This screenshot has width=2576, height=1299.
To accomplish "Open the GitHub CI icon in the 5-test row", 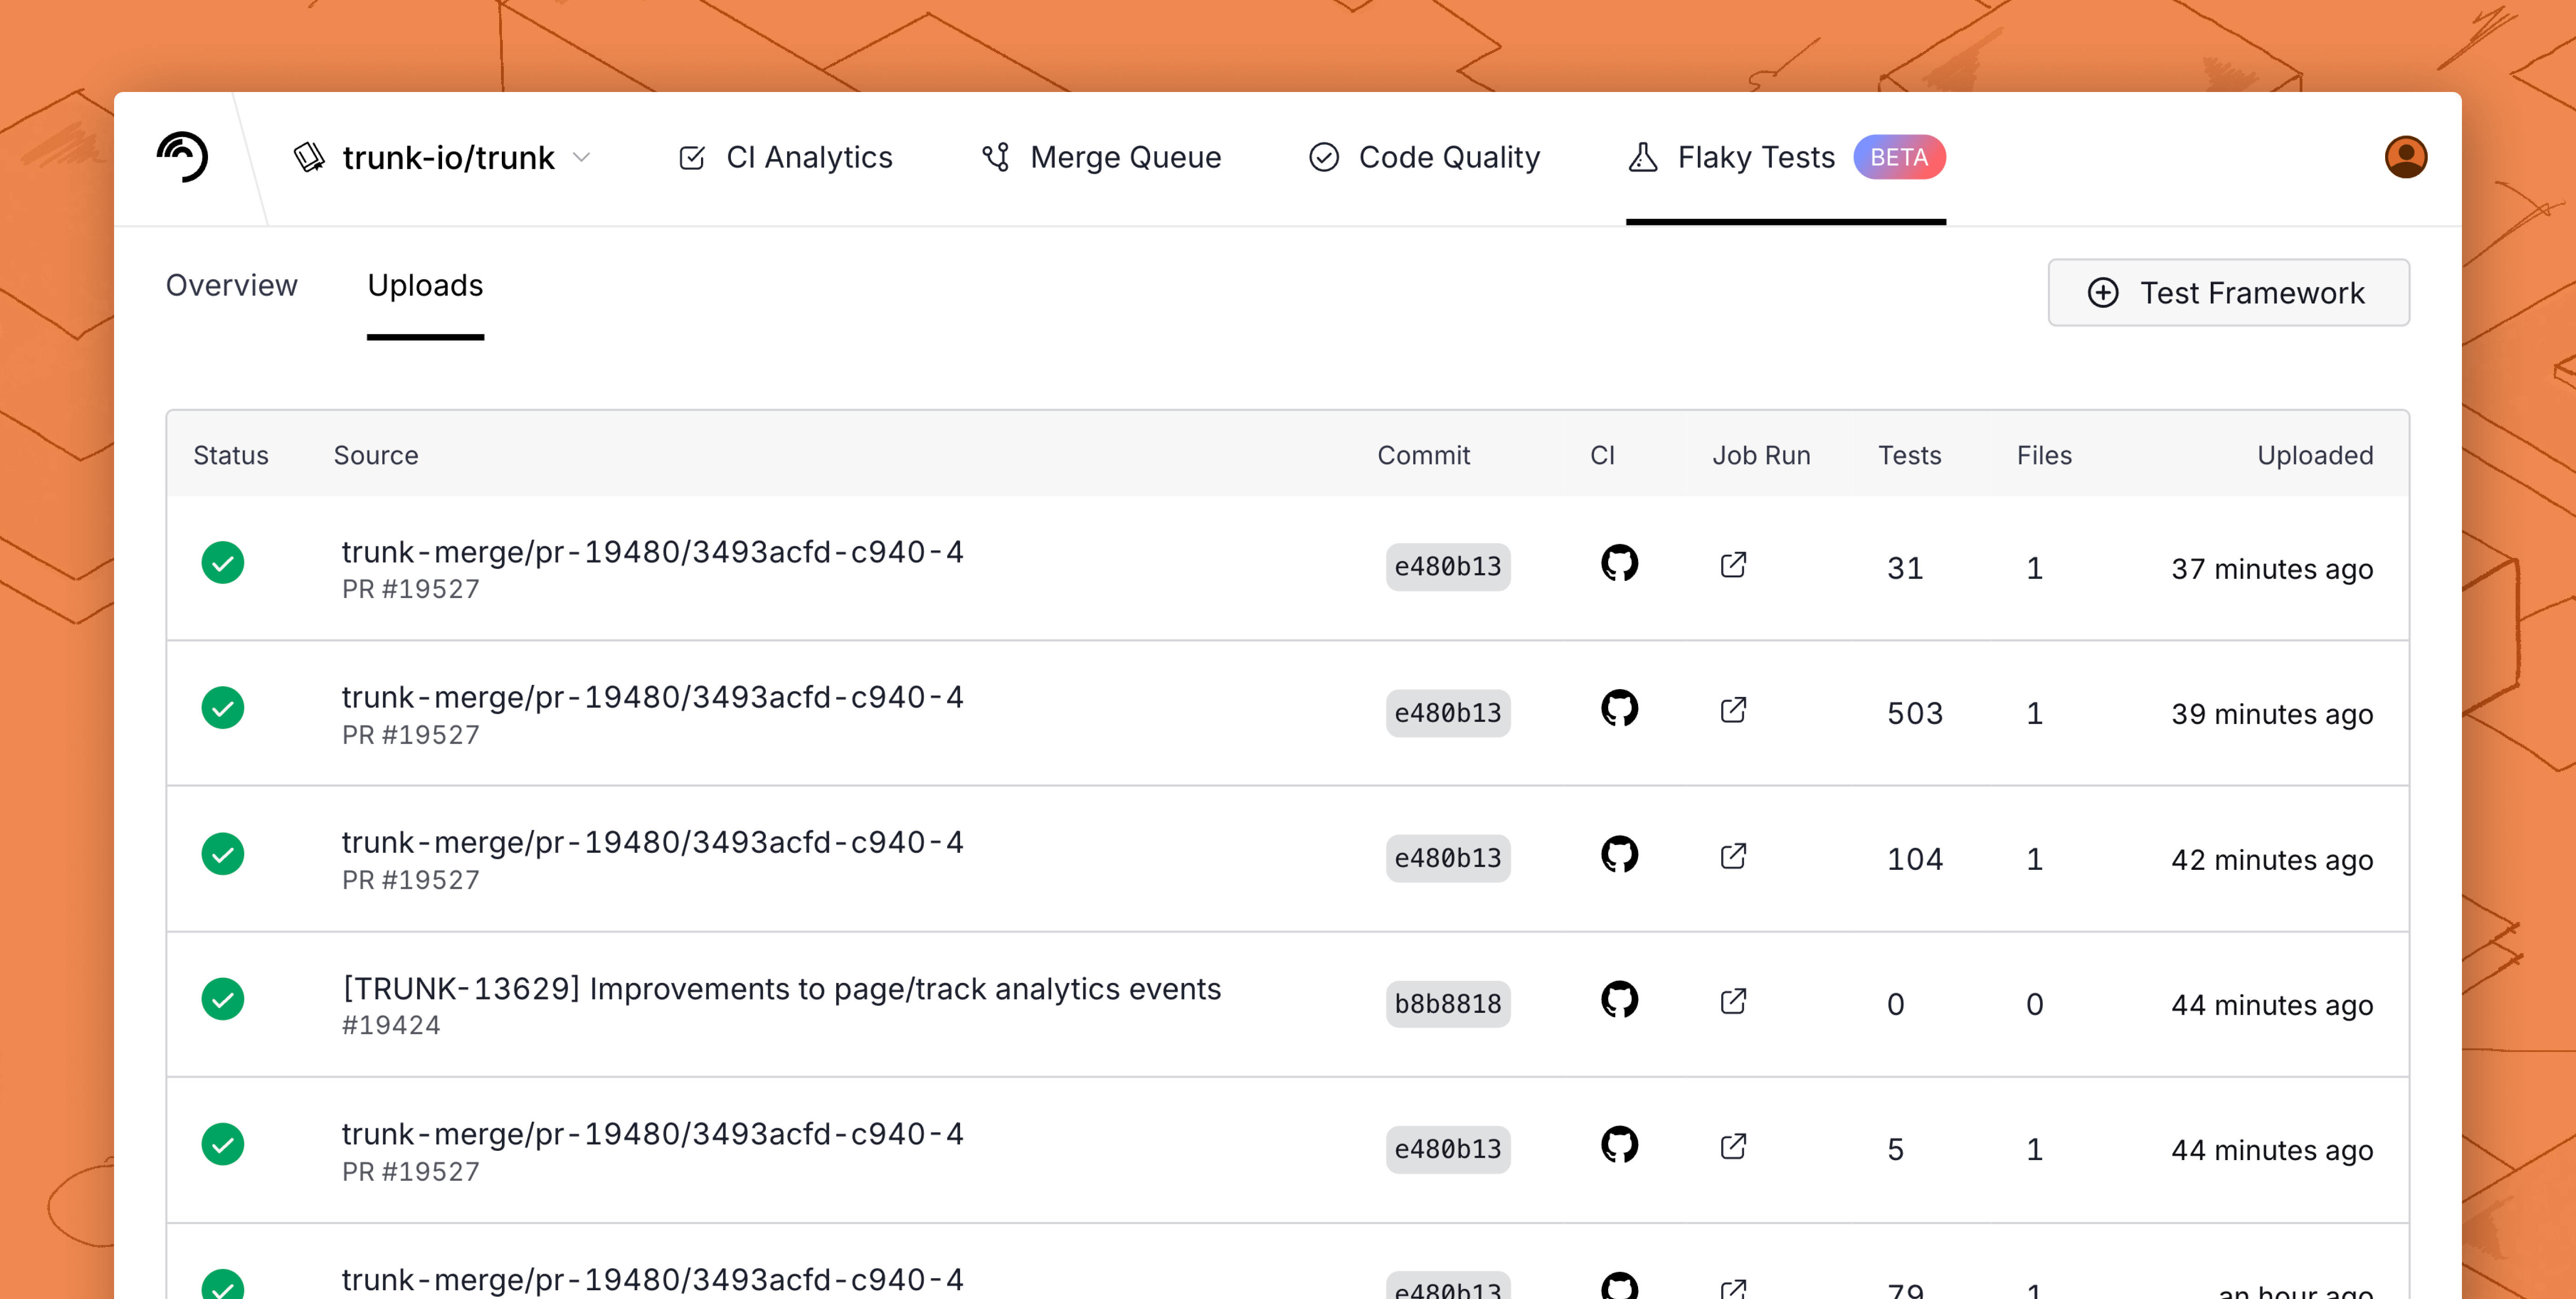I will click(x=1619, y=1145).
